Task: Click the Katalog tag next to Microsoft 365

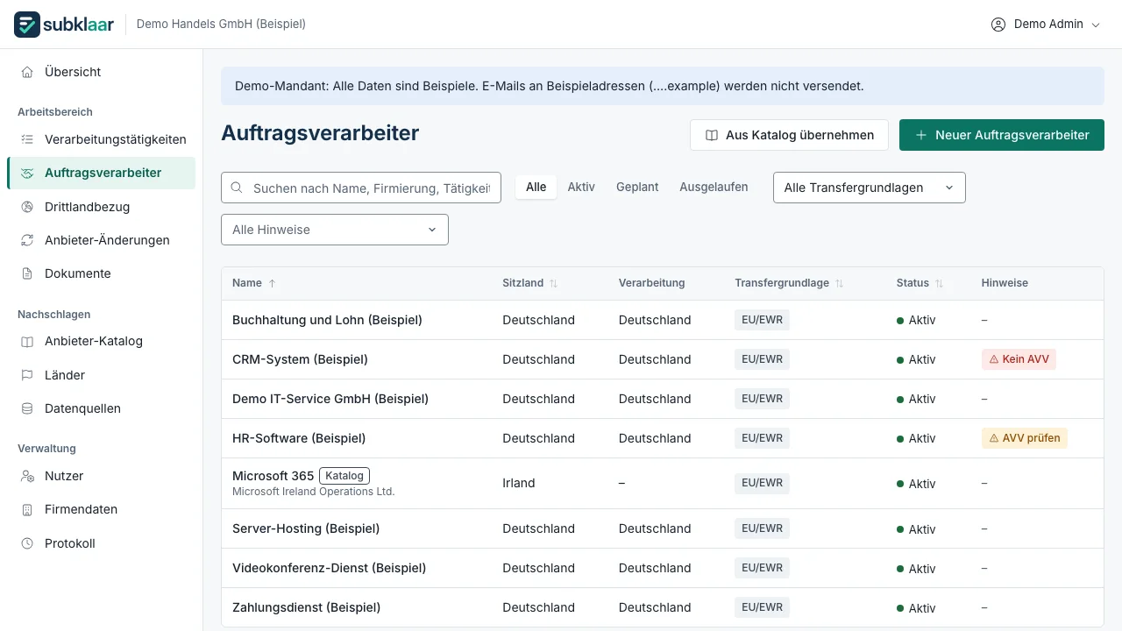Action: point(344,476)
